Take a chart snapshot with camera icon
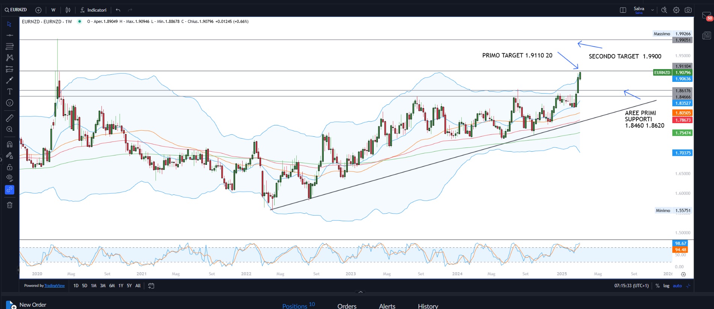Viewport: 714px width, 309px height. (x=688, y=10)
